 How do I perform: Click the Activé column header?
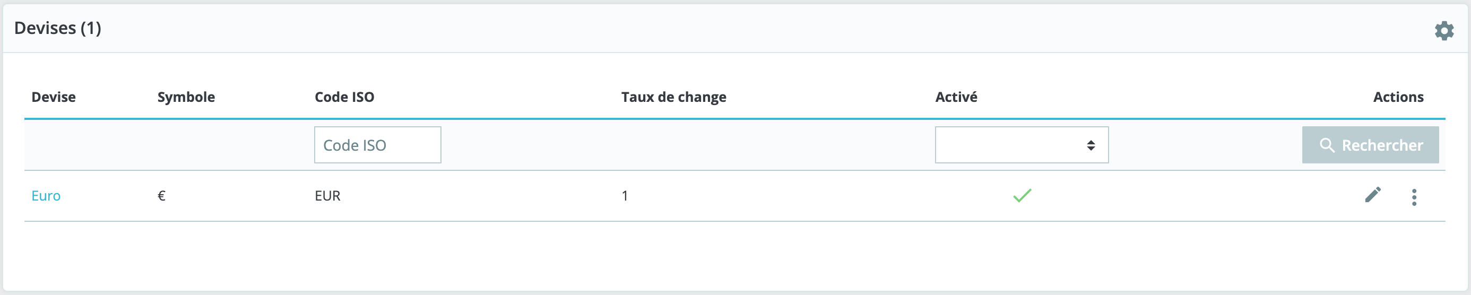point(956,97)
